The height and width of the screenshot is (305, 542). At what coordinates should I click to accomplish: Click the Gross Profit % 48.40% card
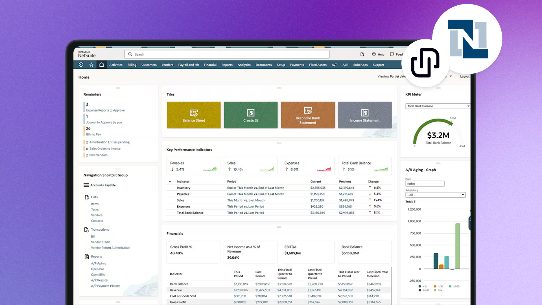click(x=193, y=252)
